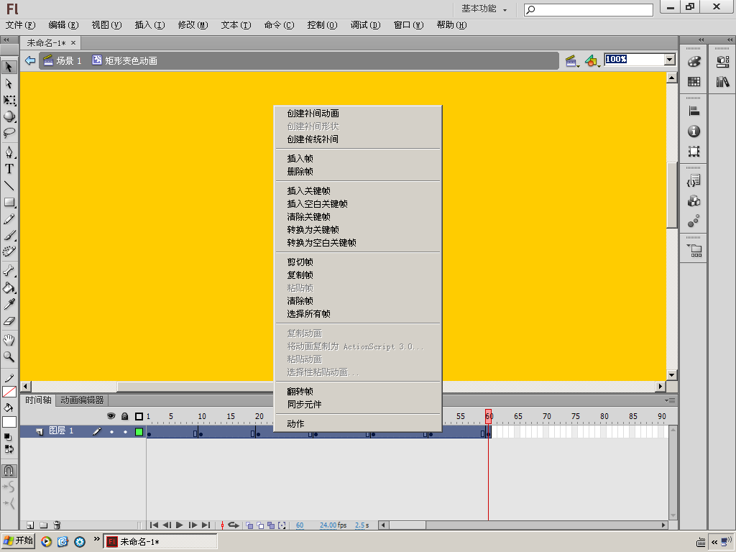Delete layer with the trash icon
This screenshot has width=736, height=552.
[57, 525]
